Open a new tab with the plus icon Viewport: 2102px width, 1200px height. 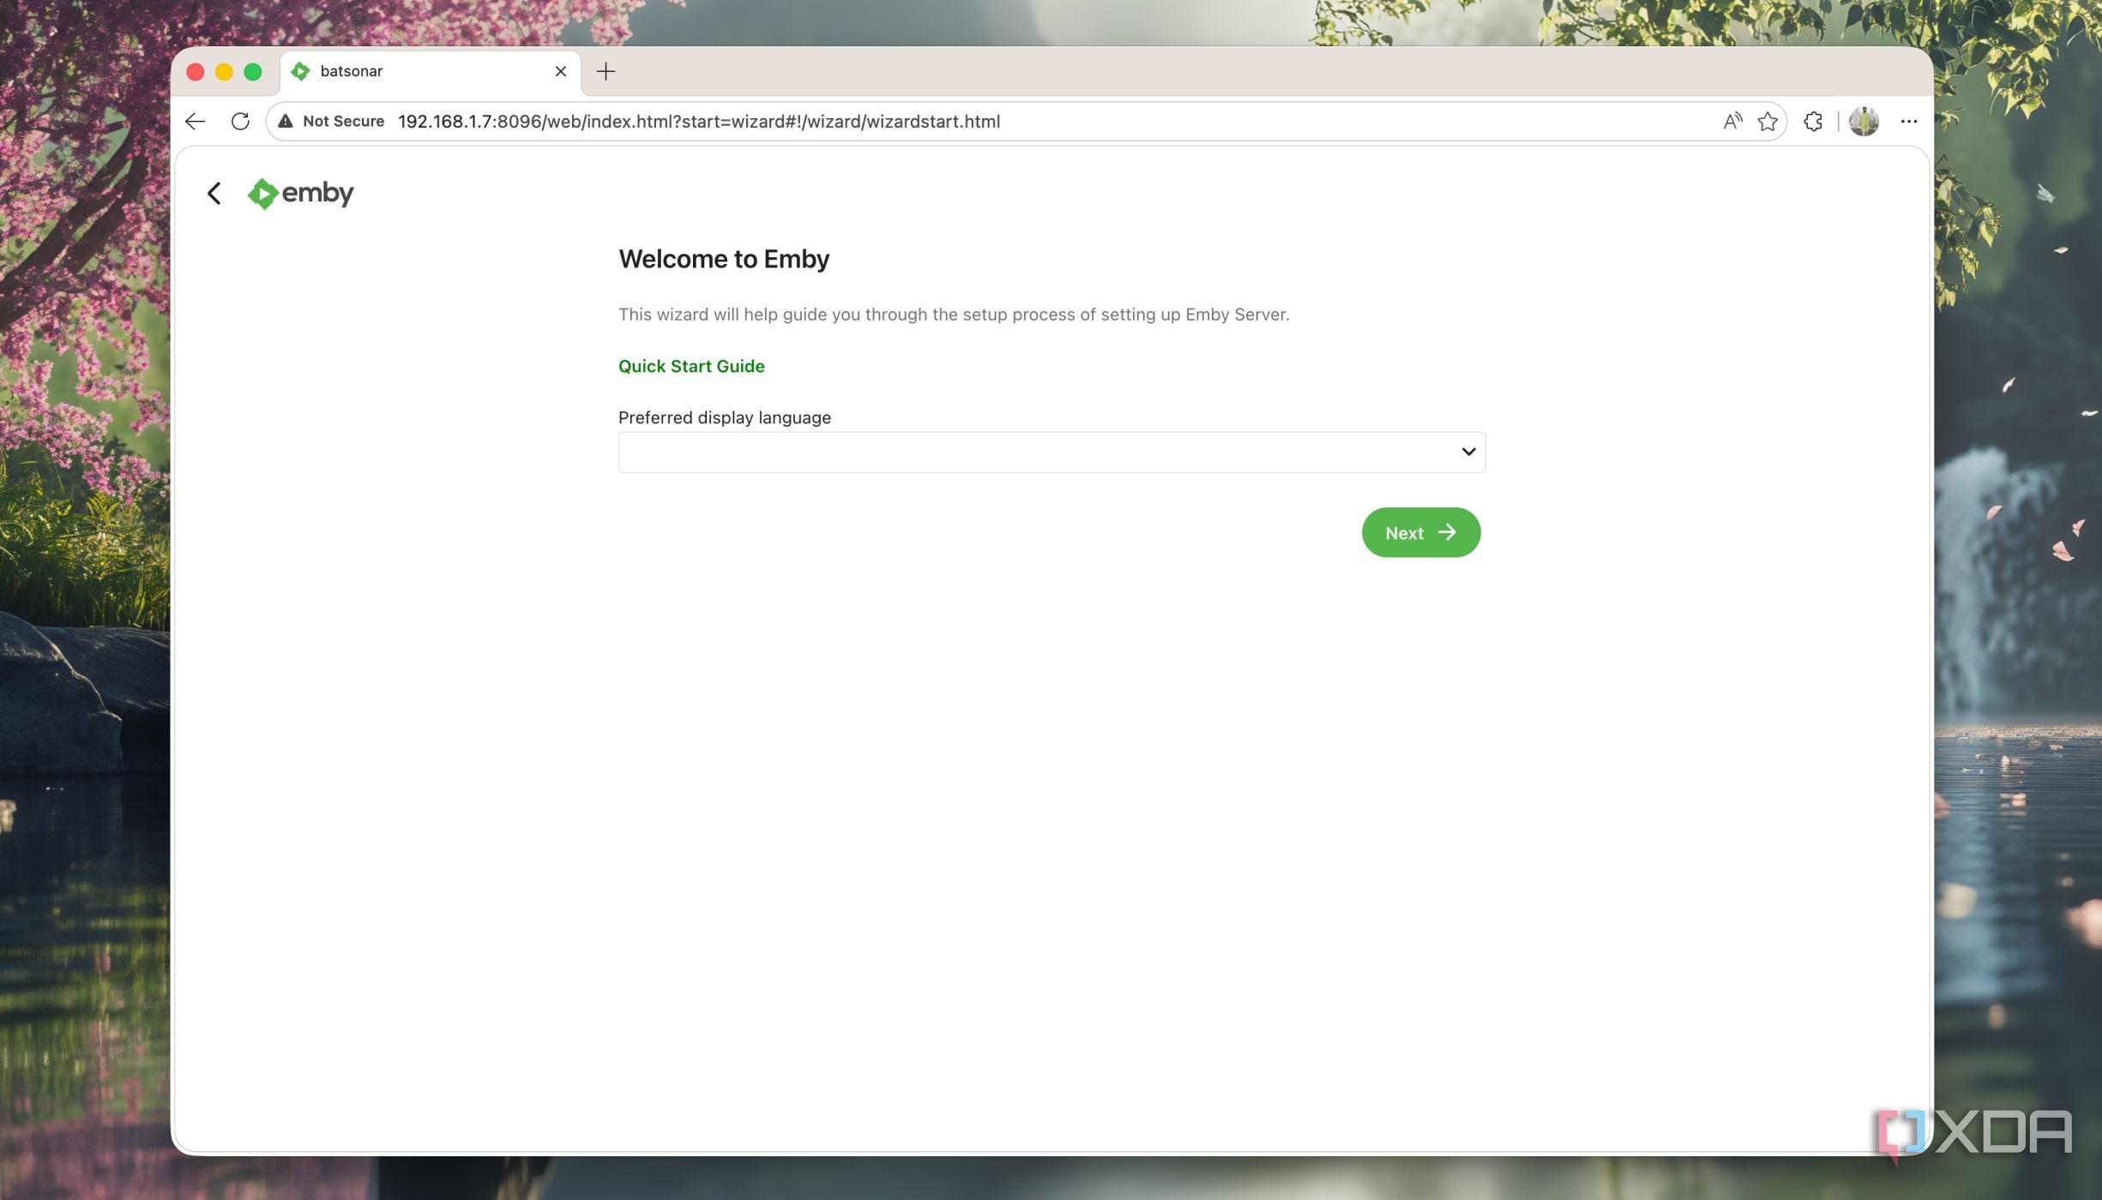605,71
